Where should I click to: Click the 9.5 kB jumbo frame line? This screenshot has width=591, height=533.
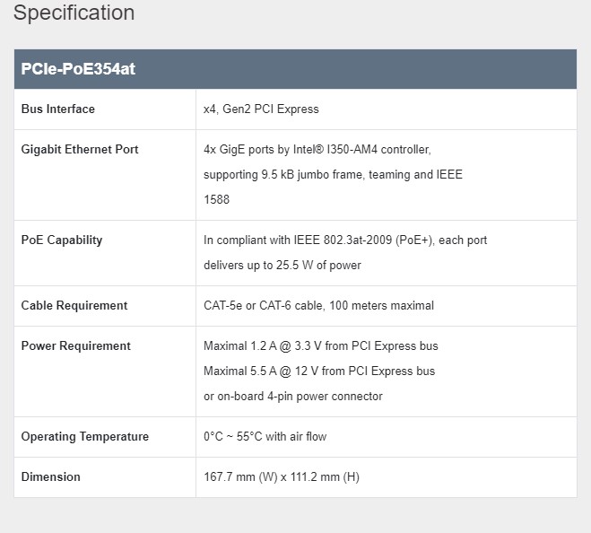point(333,174)
